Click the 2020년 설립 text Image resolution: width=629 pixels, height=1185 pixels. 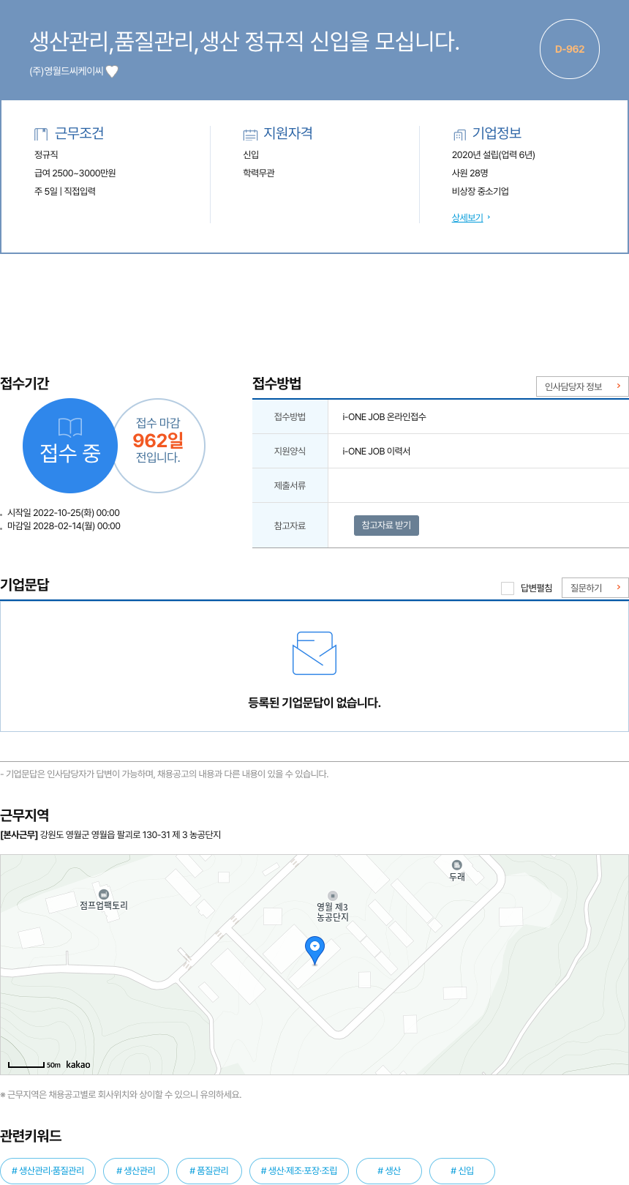pos(494,154)
